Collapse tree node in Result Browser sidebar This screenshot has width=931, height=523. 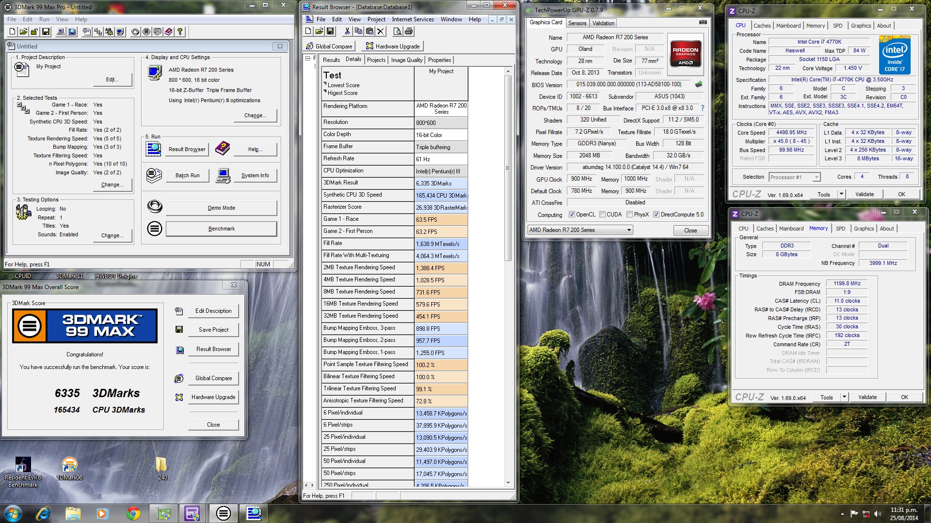click(307, 58)
